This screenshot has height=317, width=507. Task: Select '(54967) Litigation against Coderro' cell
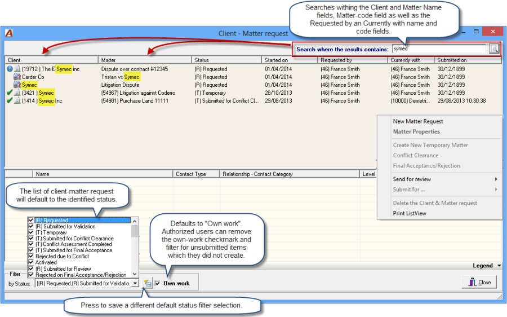(139, 93)
